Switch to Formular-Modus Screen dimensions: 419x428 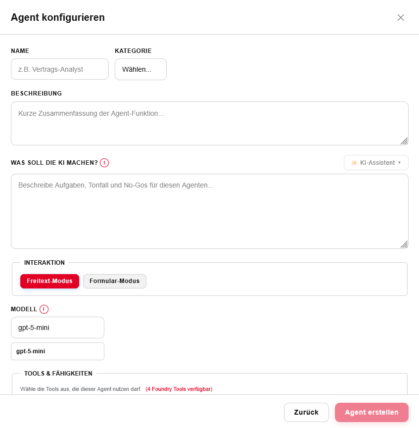tap(114, 281)
